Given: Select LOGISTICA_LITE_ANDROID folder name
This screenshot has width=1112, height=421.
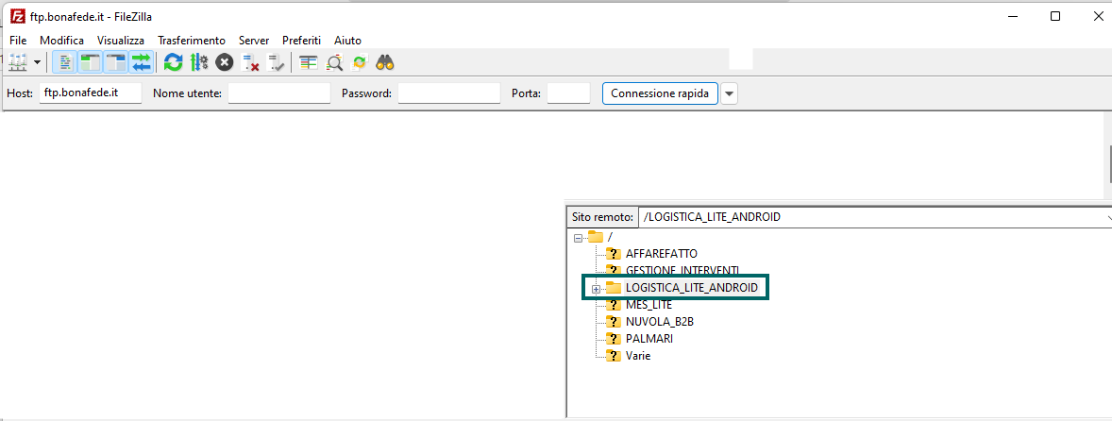Looking at the screenshot, I should (691, 288).
